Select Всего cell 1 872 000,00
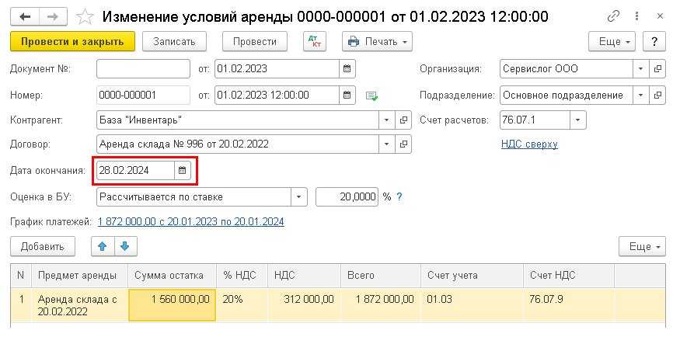This screenshot has height=337, width=673. [381, 305]
